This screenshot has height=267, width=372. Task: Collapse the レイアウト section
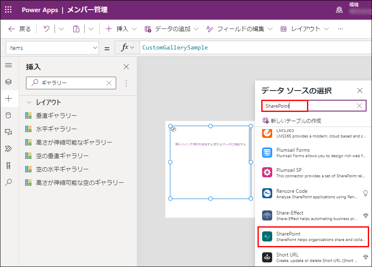pyautogui.click(x=29, y=102)
